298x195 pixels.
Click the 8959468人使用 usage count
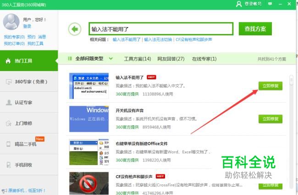(157, 127)
